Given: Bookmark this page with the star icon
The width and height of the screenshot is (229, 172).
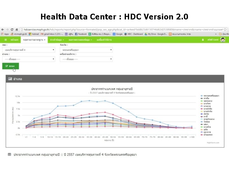Looking at the screenshot, I should [225, 30].
